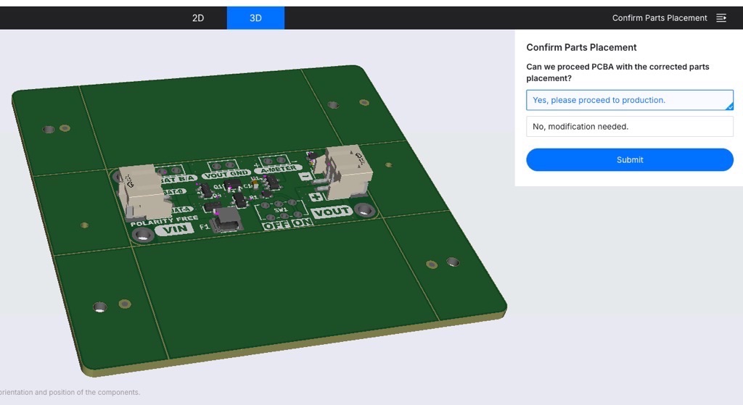Click the A-METER label on the PCB

[275, 169]
